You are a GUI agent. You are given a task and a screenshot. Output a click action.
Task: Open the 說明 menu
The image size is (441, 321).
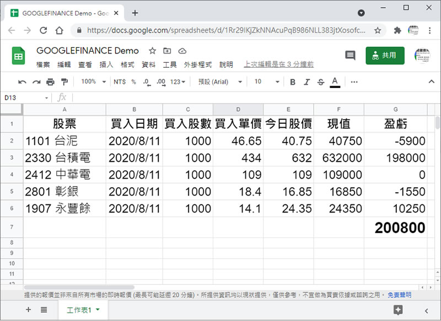tap(226, 64)
